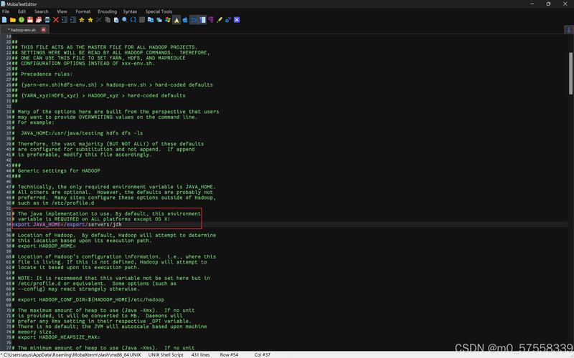Click the blue circular search-replace icon
Image resolution: width=574 pixels, height=358 pixels.
(x=133, y=20)
